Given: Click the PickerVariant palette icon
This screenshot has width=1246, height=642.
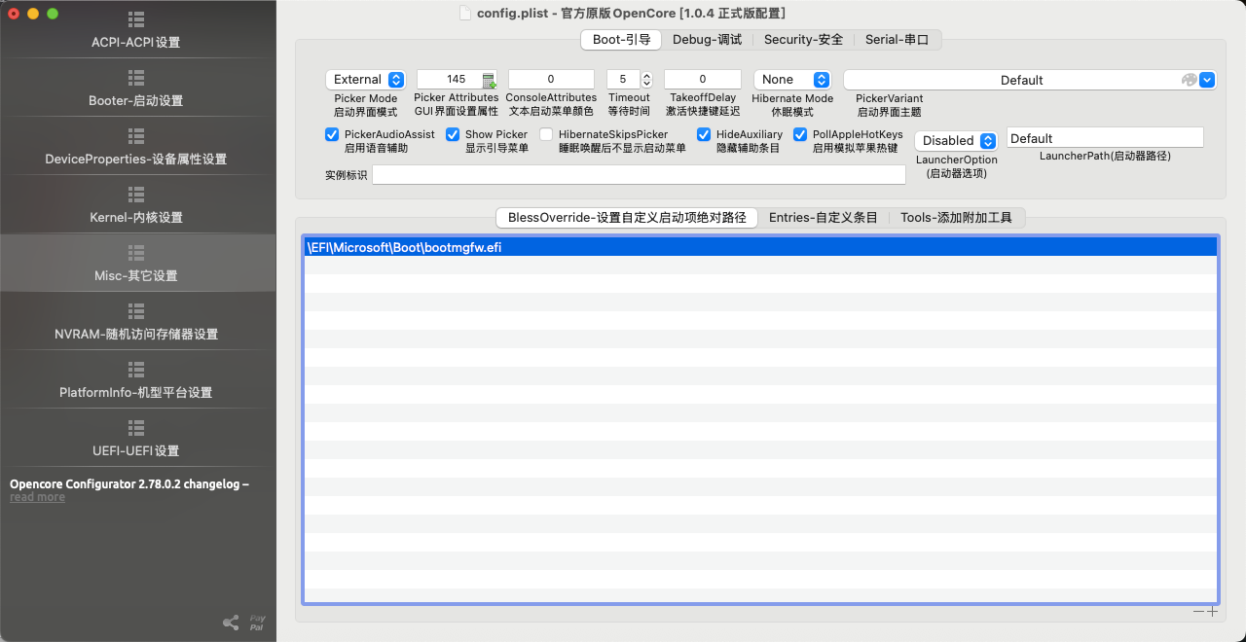Looking at the screenshot, I should click(x=1189, y=80).
